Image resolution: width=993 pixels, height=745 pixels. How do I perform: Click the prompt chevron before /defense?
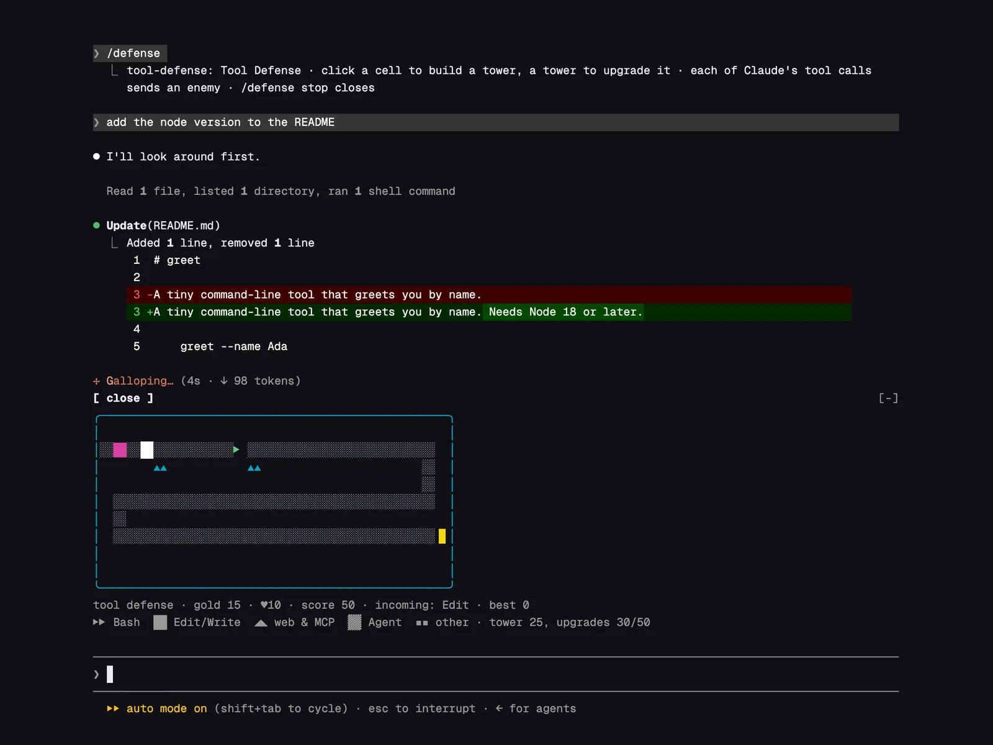(x=96, y=53)
